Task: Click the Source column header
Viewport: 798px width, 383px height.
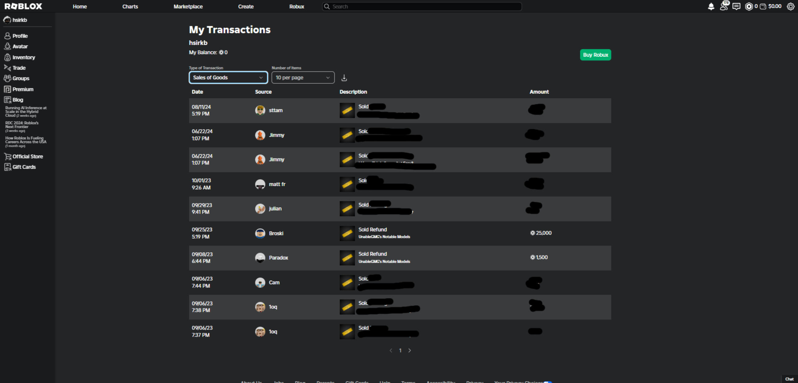Action: point(263,92)
